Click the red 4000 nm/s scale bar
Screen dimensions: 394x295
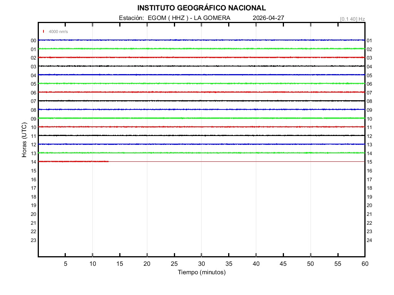(x=43, y=31)
